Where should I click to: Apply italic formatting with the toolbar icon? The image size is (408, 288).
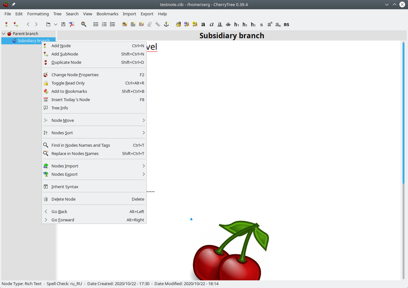coord(211,24)
